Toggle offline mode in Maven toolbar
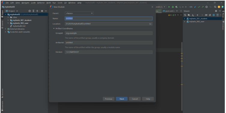The width and height of the screenshot is (226, 113). click(210, 15)
